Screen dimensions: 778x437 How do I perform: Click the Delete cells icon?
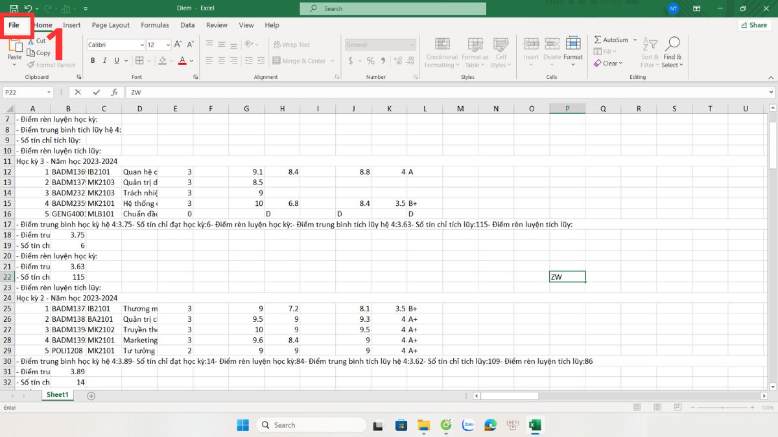[552, 45]
